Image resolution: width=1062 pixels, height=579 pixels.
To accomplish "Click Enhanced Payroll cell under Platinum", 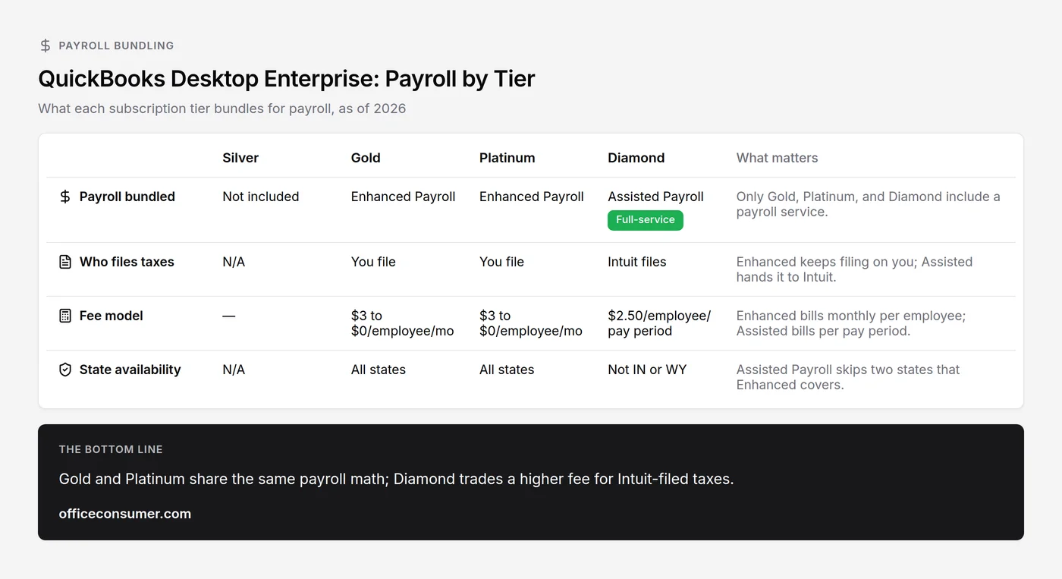I will click(x=532, y=197).
